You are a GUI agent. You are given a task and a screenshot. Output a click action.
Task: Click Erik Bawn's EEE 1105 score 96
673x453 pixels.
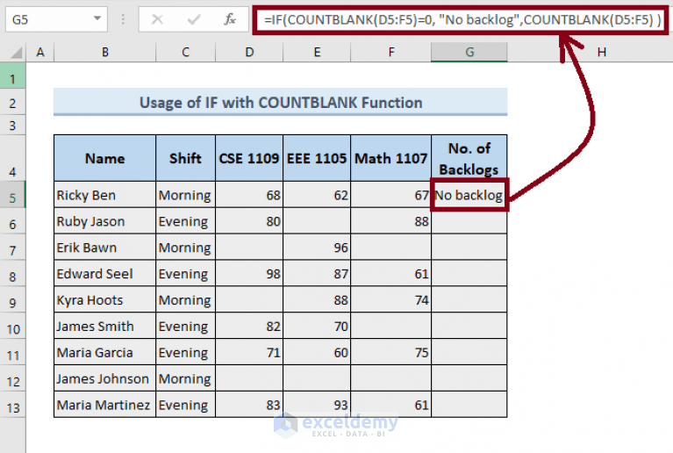[317, 248]
